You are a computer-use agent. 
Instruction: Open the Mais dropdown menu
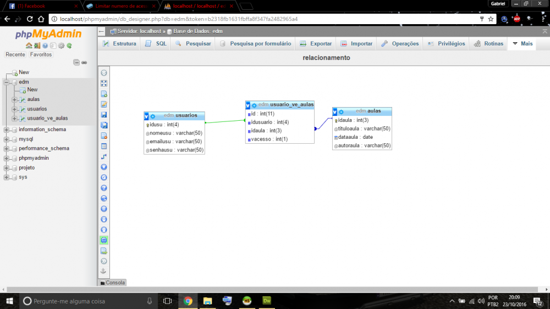522,44
